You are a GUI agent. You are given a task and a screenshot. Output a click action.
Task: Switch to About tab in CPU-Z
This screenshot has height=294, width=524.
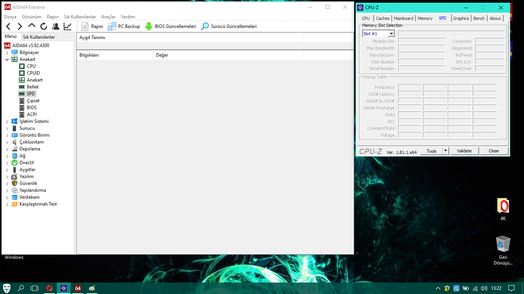pyautogui.click(x=495, y=18)
